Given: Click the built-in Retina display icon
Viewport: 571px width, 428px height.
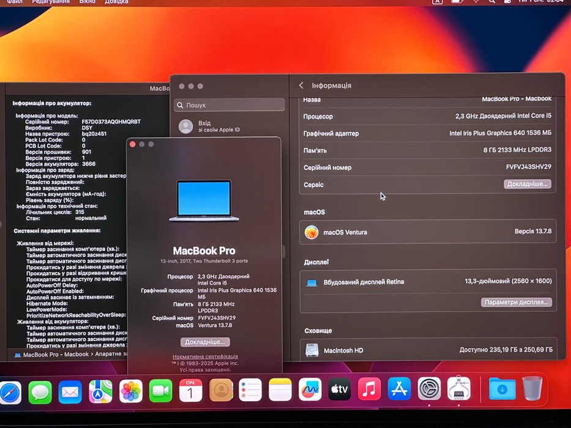Looking at the screenshot, I should tap(312, 282).
